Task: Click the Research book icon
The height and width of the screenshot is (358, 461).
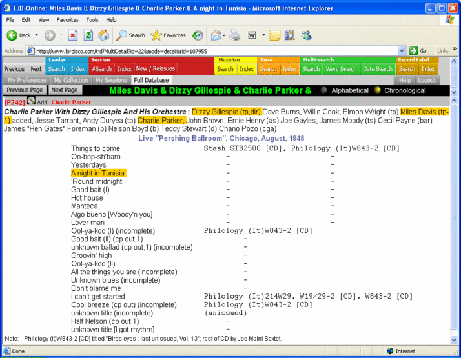Action: point(290,35)
